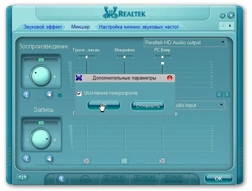252x191 pixels.
Task: Click the small green square beside playback mute
Action: point(60,96)
